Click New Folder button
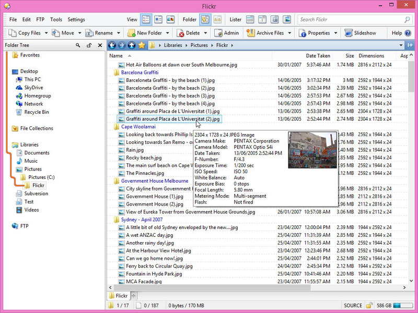 coord(145,33)
